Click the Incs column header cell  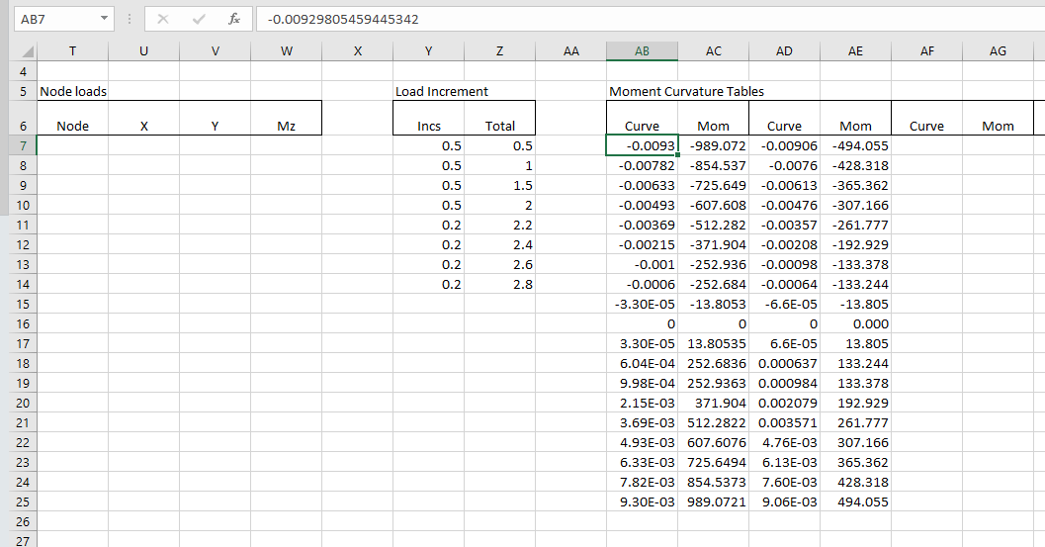coord(429,126)
